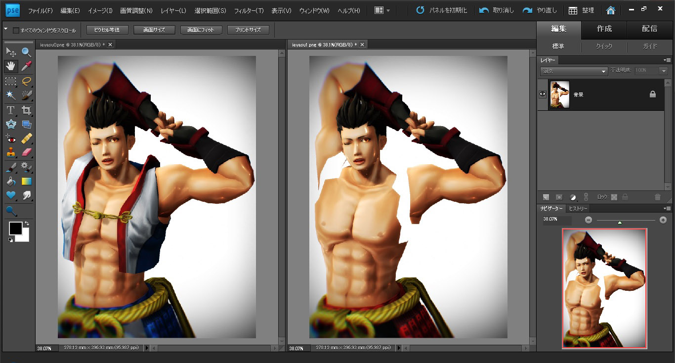Click the プリントサイズ button
The image size is (675, 363).
pos(248,30)
